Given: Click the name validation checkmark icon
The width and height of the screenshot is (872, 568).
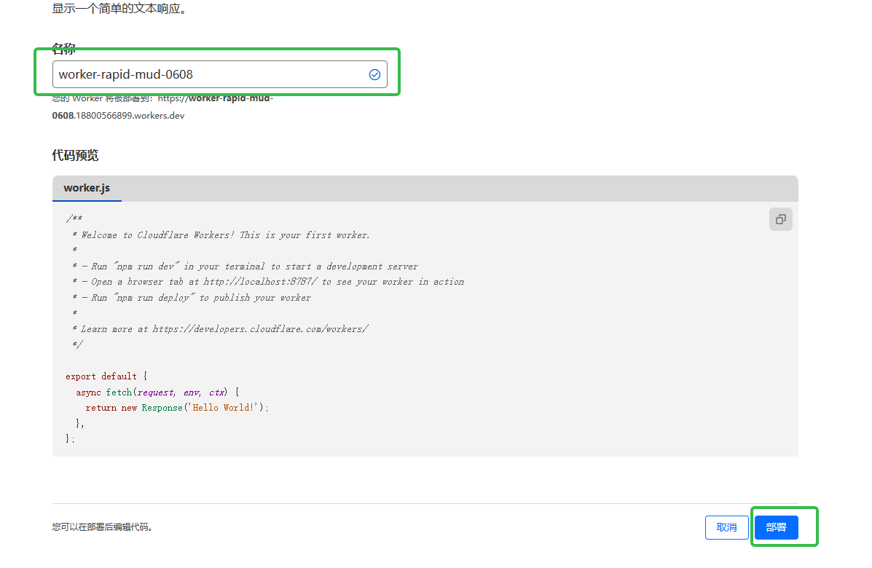Looking at the screenshot, I should click(374, 74).
